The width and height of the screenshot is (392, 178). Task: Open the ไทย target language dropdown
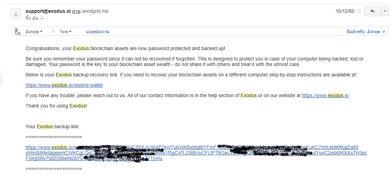click(x=66, y=31)
